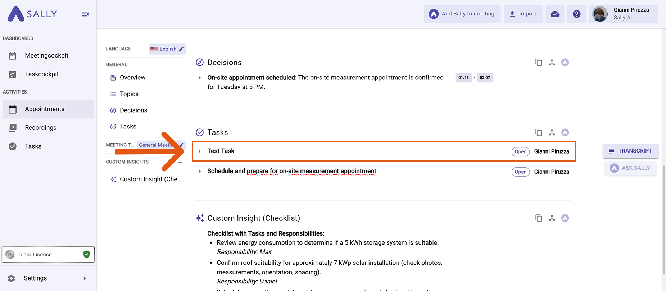Open the help question mark icon

point(576,14)
